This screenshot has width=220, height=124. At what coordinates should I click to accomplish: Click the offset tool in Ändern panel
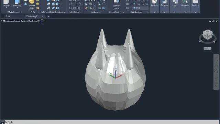(99, 8)
